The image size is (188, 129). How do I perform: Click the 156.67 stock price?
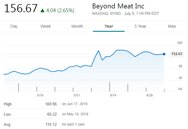point(21,8)
